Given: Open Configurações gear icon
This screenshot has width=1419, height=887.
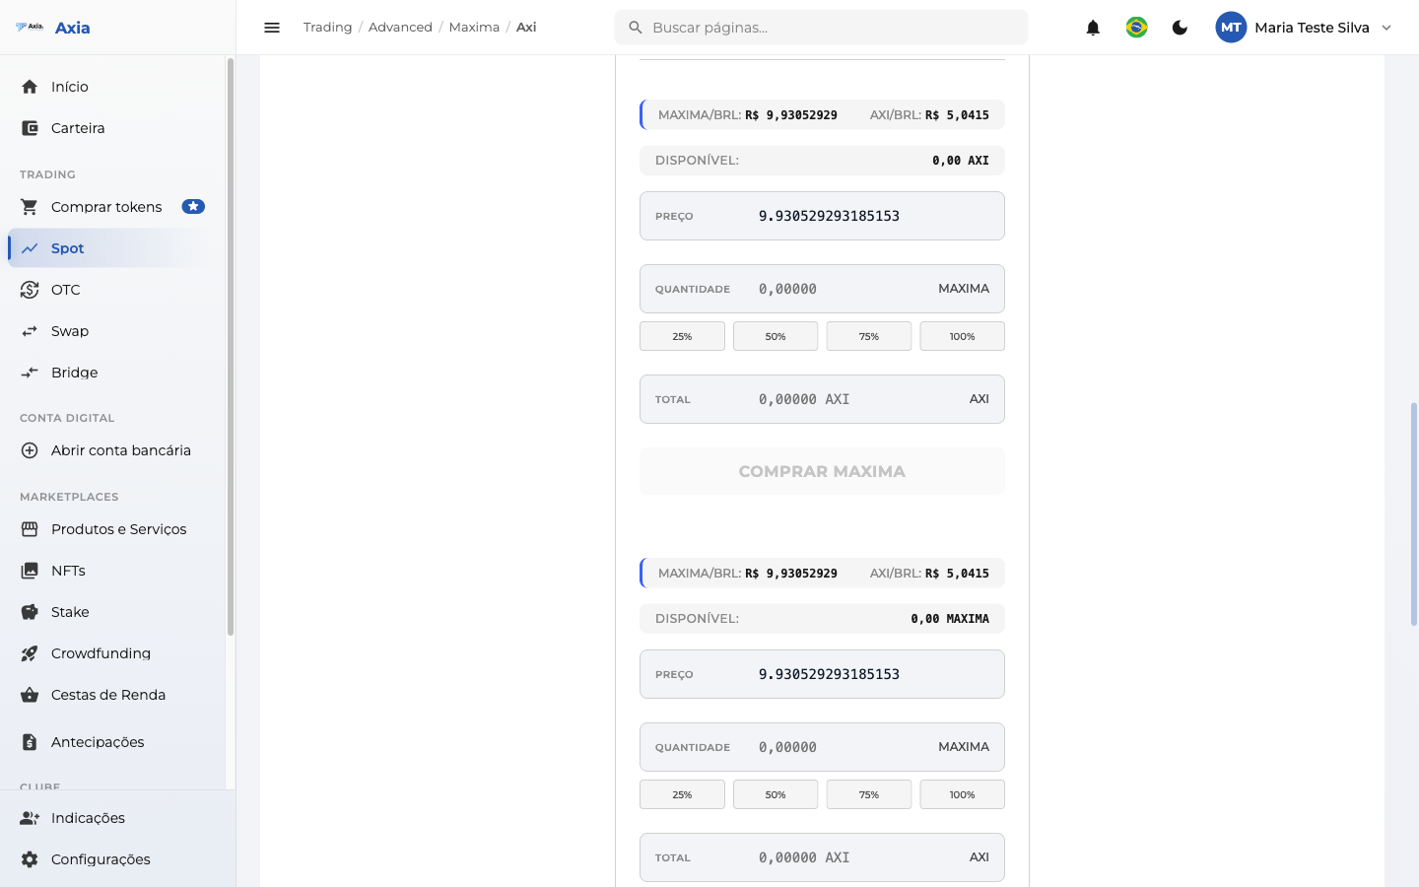Looking at the screenshot, I should (30, 859).
